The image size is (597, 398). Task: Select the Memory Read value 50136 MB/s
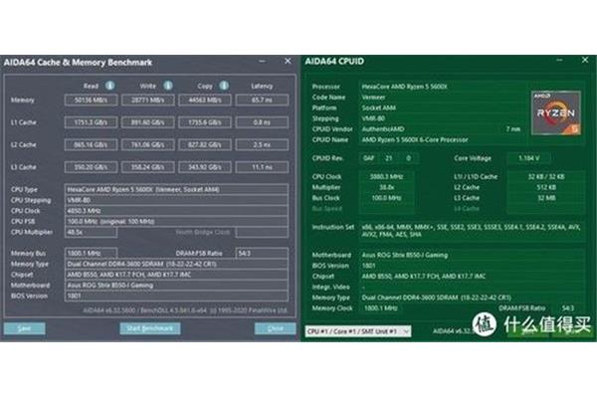[x=91, y=100]
